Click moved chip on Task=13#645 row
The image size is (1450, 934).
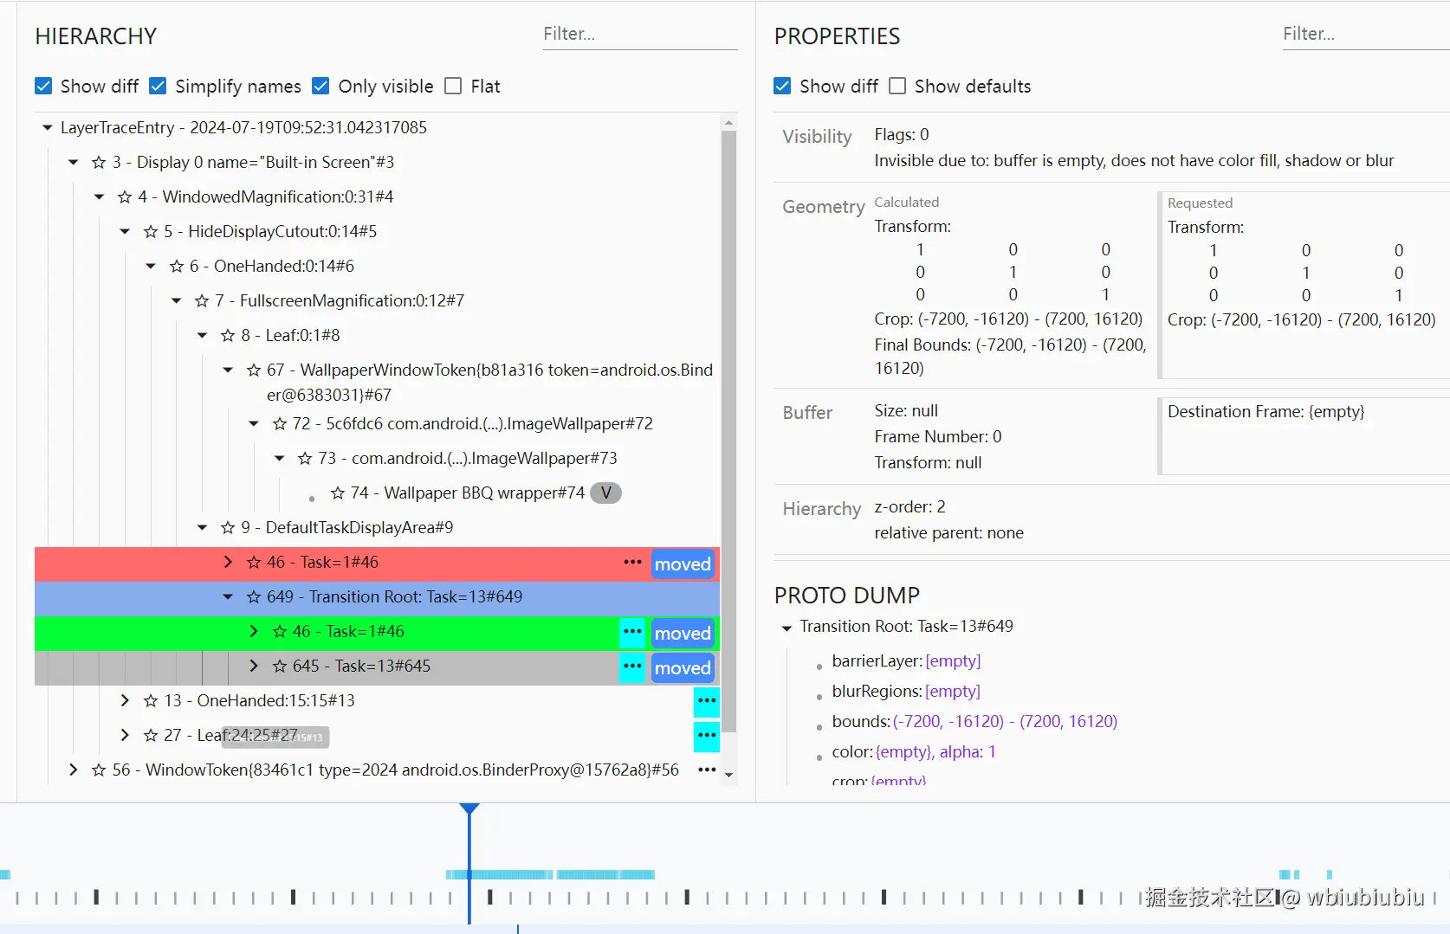[683, 668]
